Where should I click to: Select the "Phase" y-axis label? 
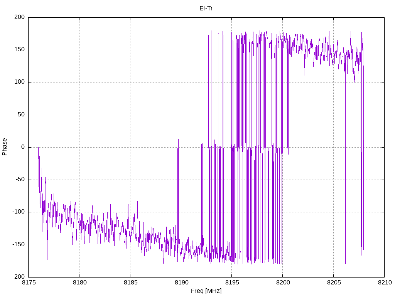pyautogui.click(x=5, y=147)
